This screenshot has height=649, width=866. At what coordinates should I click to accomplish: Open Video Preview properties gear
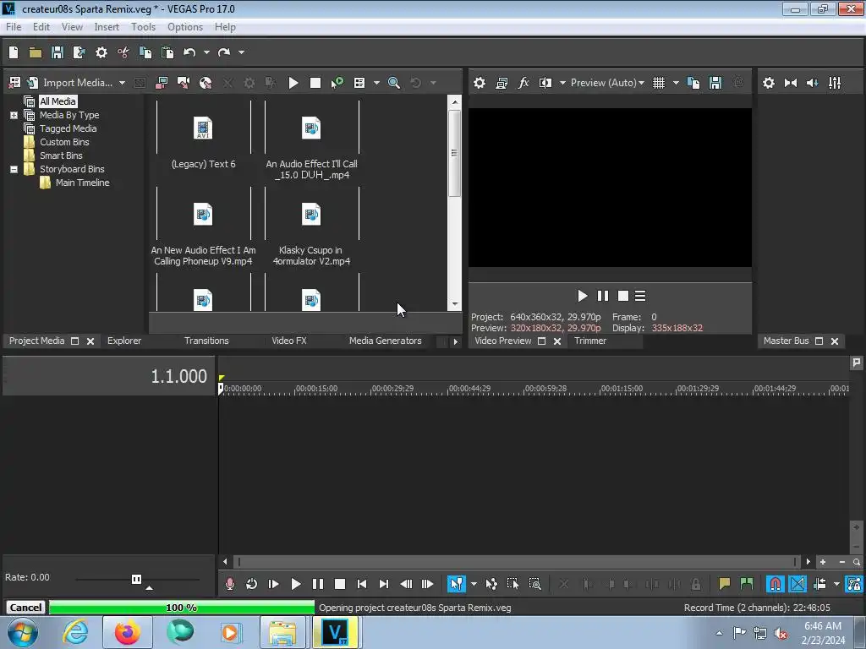pyautogui.click(x=480, y=83)
